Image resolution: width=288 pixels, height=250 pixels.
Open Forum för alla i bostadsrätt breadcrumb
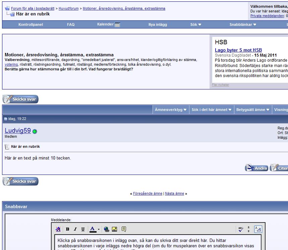point(33,8)
